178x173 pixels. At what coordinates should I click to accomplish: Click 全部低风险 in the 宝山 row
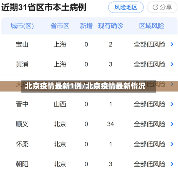tap(150, 44)
